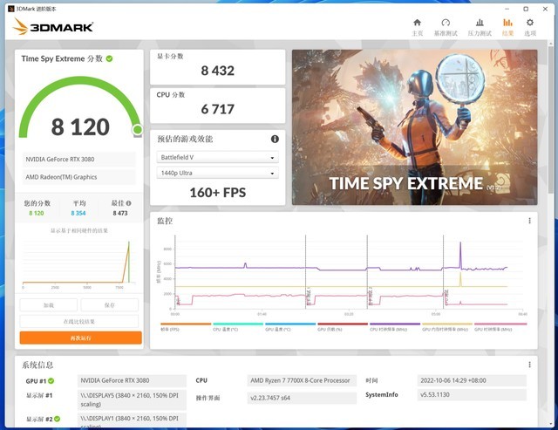Click the 3DMark logo
Image resolution: width=558 pixels, height=430 pixels.
[x=53, y=27]
